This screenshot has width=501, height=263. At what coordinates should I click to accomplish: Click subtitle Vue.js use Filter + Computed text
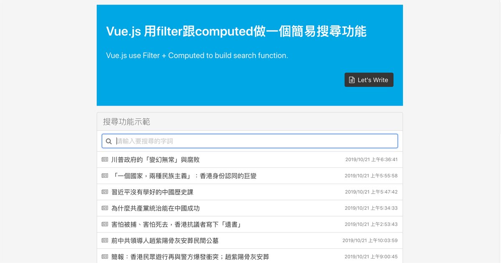[197, 55]
